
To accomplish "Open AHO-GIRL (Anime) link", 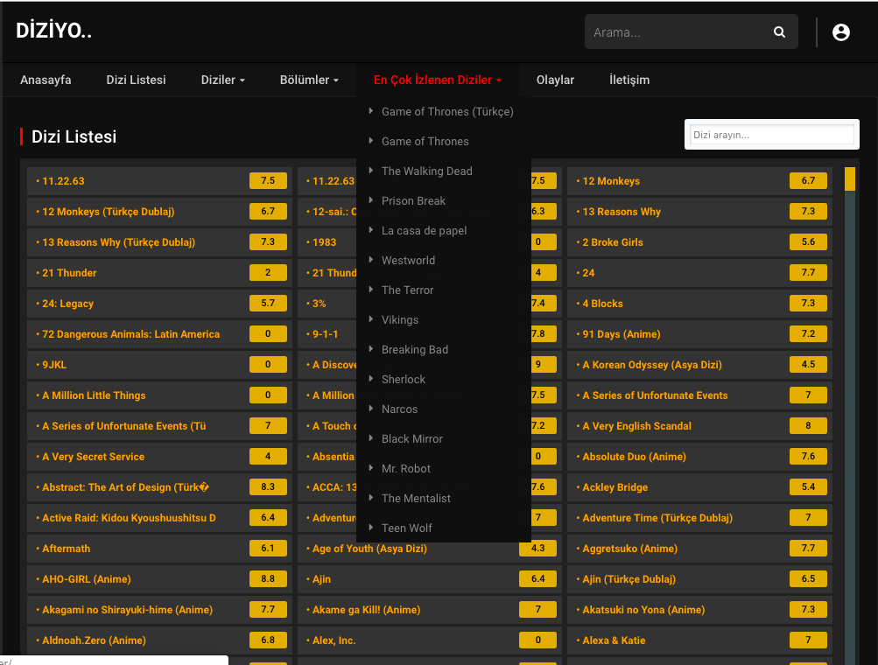I will (x=87, y=578).
